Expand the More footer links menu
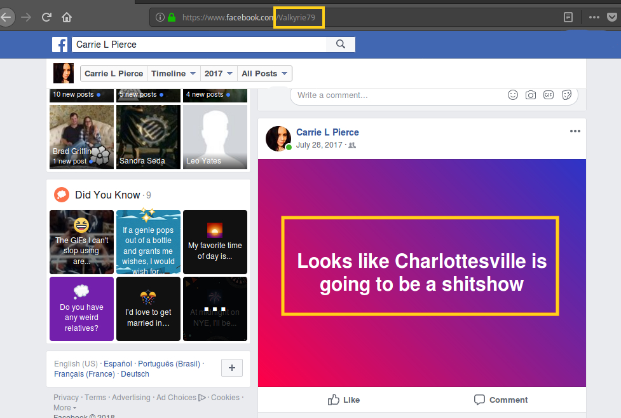This screenshot has height=418, width=621. [x=64, y=407]
